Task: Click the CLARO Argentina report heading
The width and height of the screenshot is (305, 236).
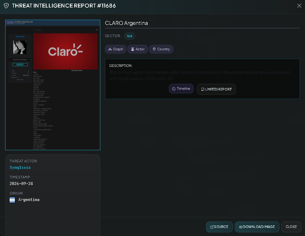Action: pos(127,23)
